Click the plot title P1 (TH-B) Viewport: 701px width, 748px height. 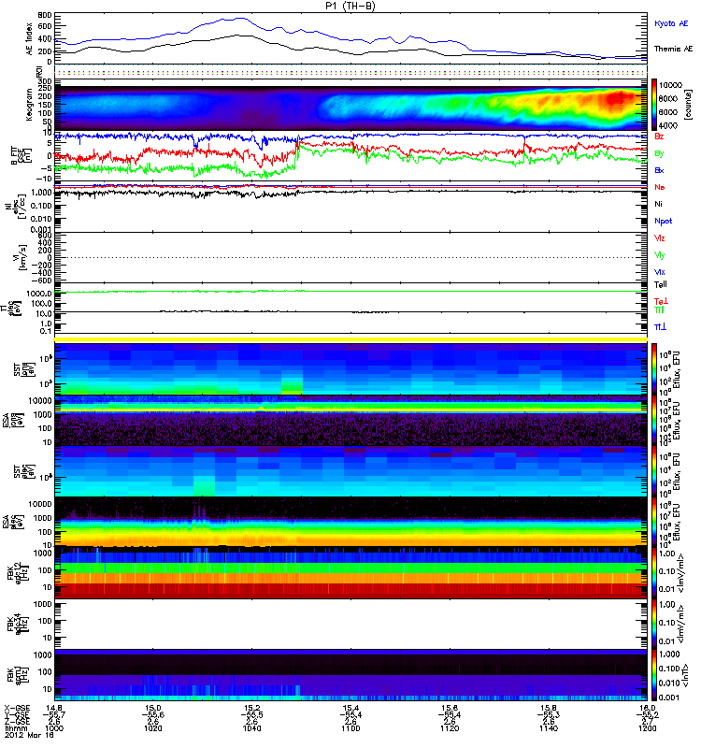350,6
